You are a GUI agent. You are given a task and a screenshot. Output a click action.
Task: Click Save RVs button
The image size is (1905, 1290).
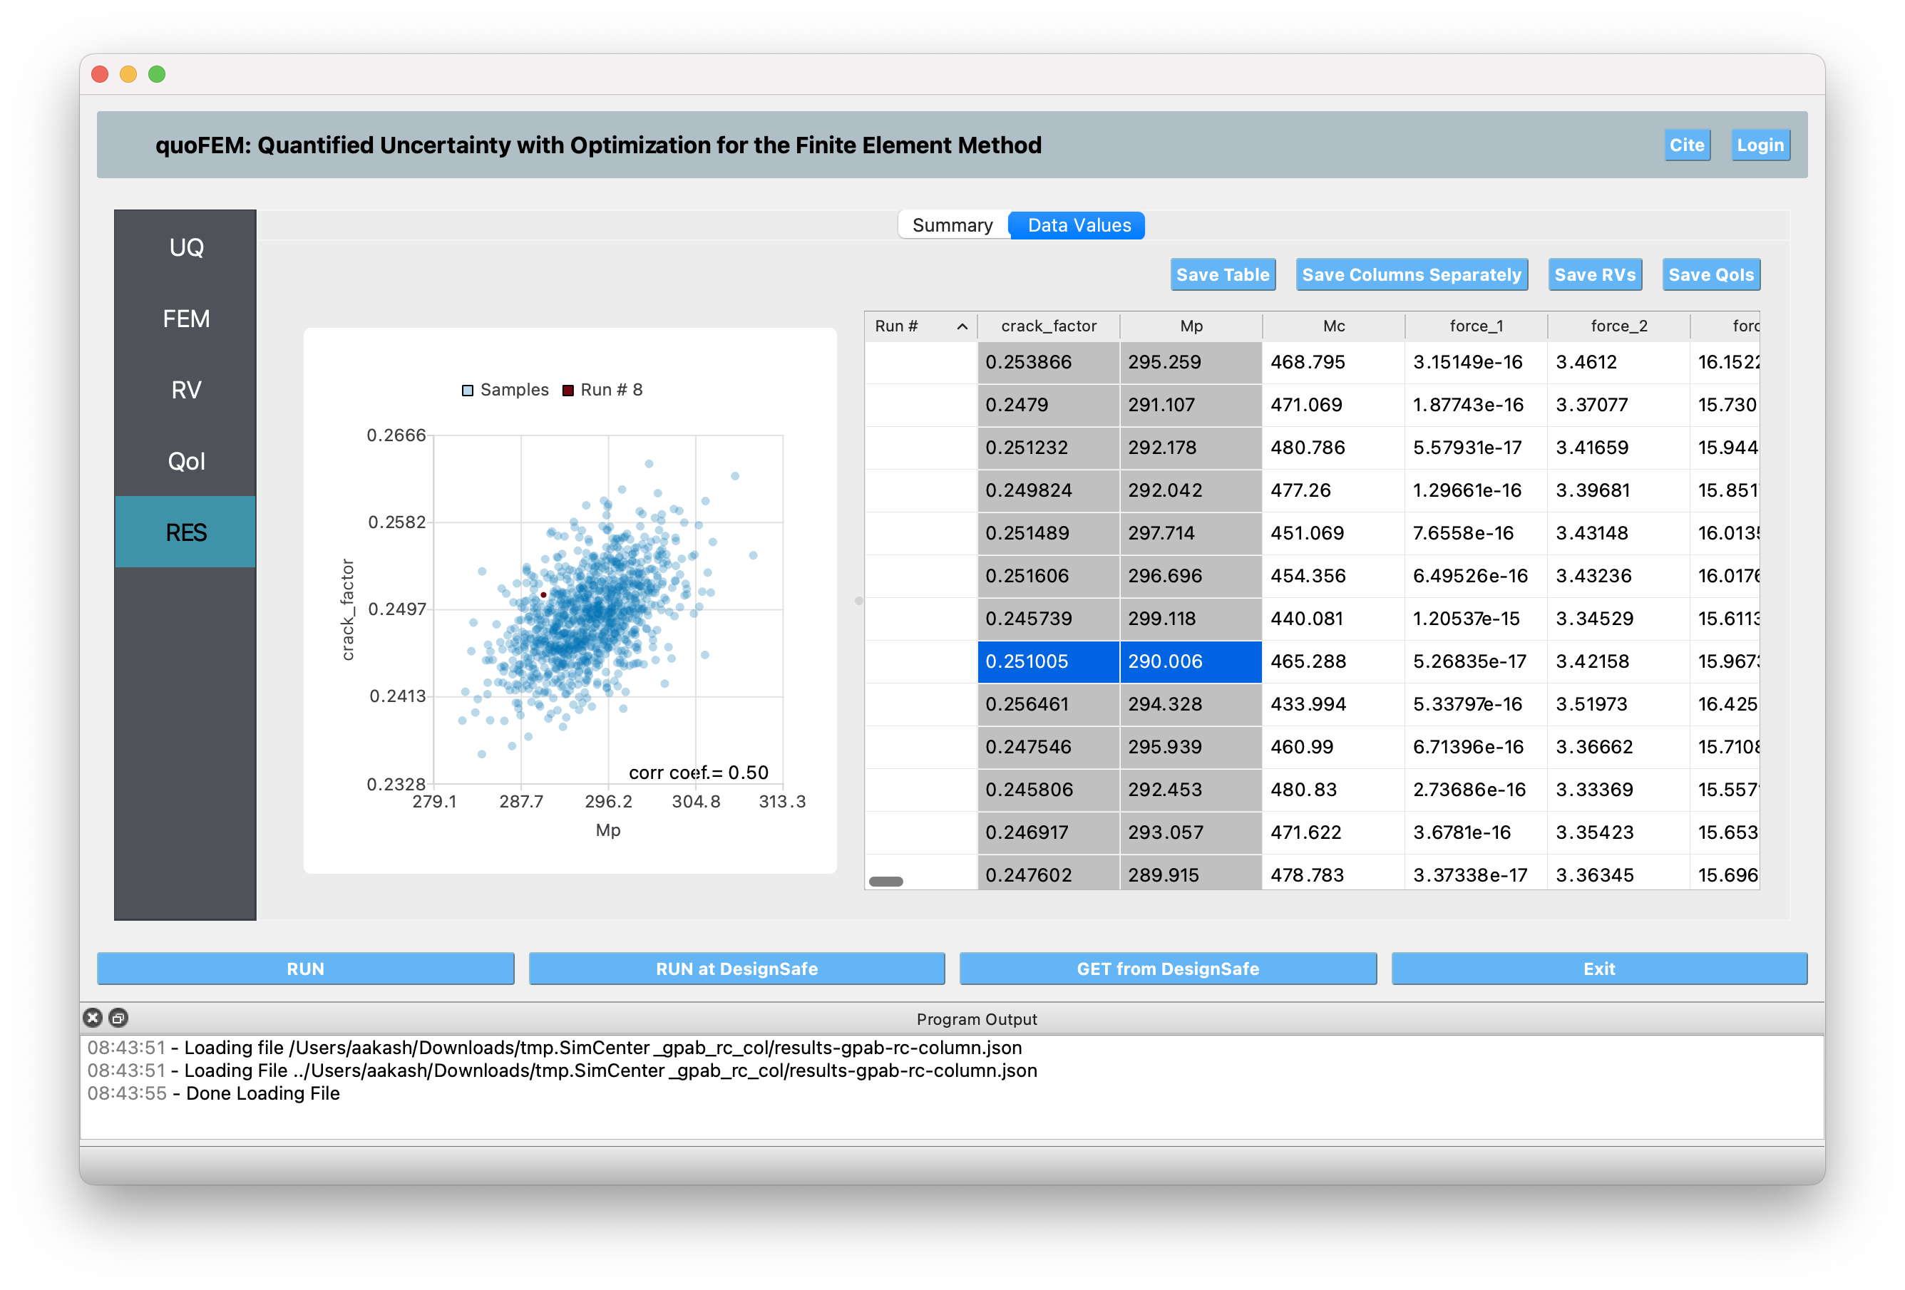pos(1594,274)
